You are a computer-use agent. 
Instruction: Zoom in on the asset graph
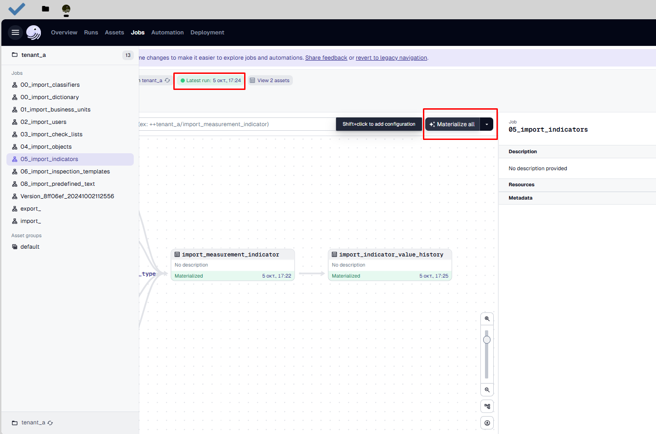pos(487,319)
